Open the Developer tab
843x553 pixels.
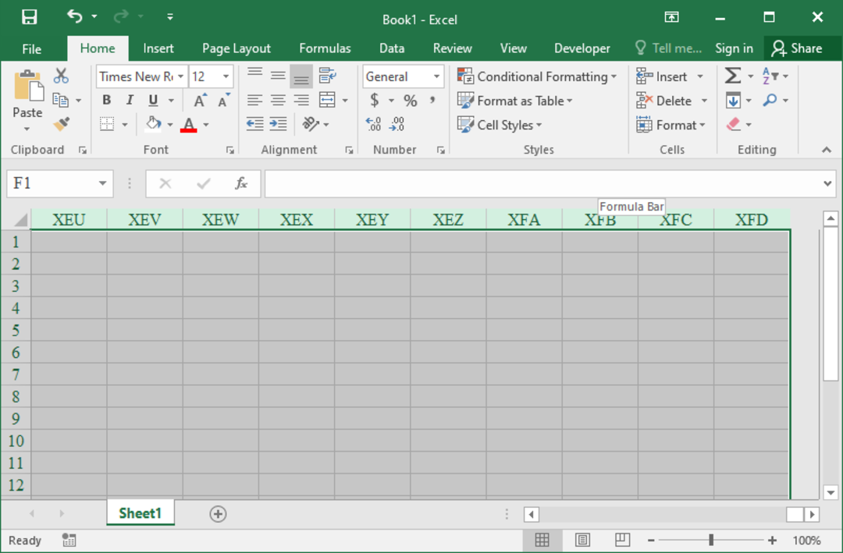tap(582, 48)
